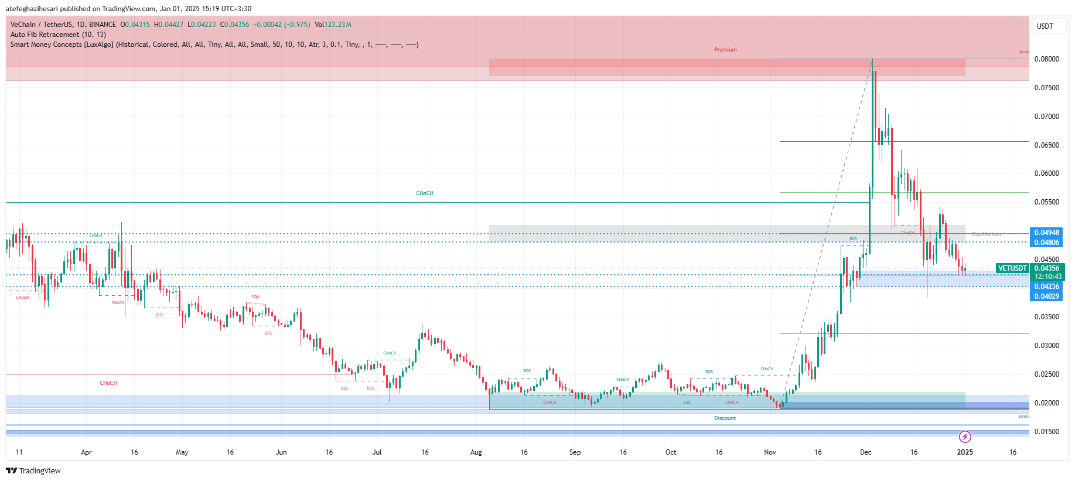Click the Jun label on time axis
The width and height of the screenshot is (1075, 481).
pyautogui.click(x=281, y=452)
